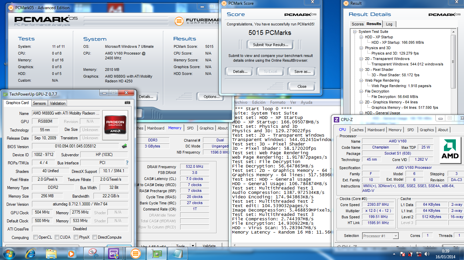
Task: Click Result window title icon
Action: (x=346, y=3)
